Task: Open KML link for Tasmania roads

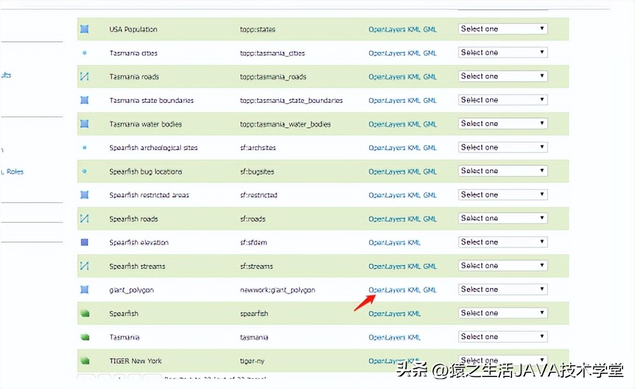Action: tap(414, 76)
